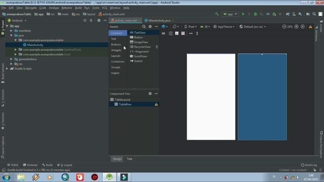Image resolution: width=324 pixels, height=182 pixels.
Task: Click the Search Everywhere magnifier icon
Action: [x=314, y=14]
